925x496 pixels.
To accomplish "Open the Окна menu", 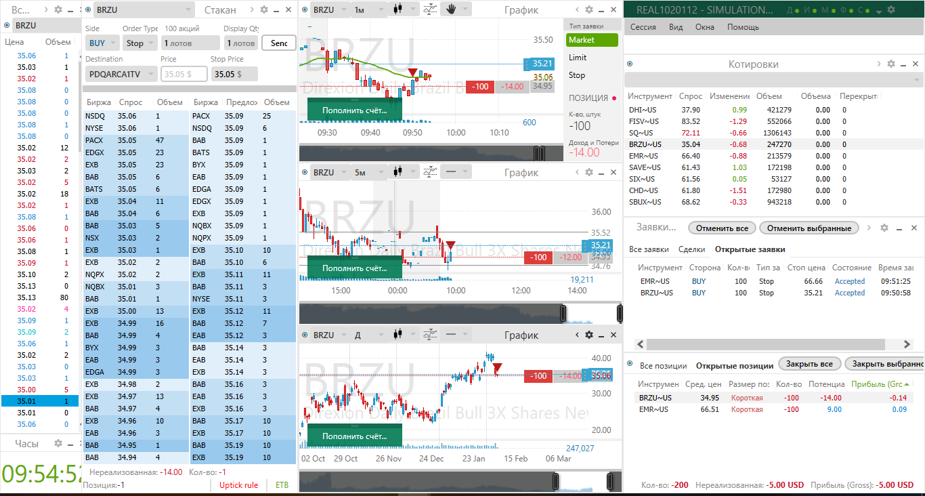I will (705, 27).
